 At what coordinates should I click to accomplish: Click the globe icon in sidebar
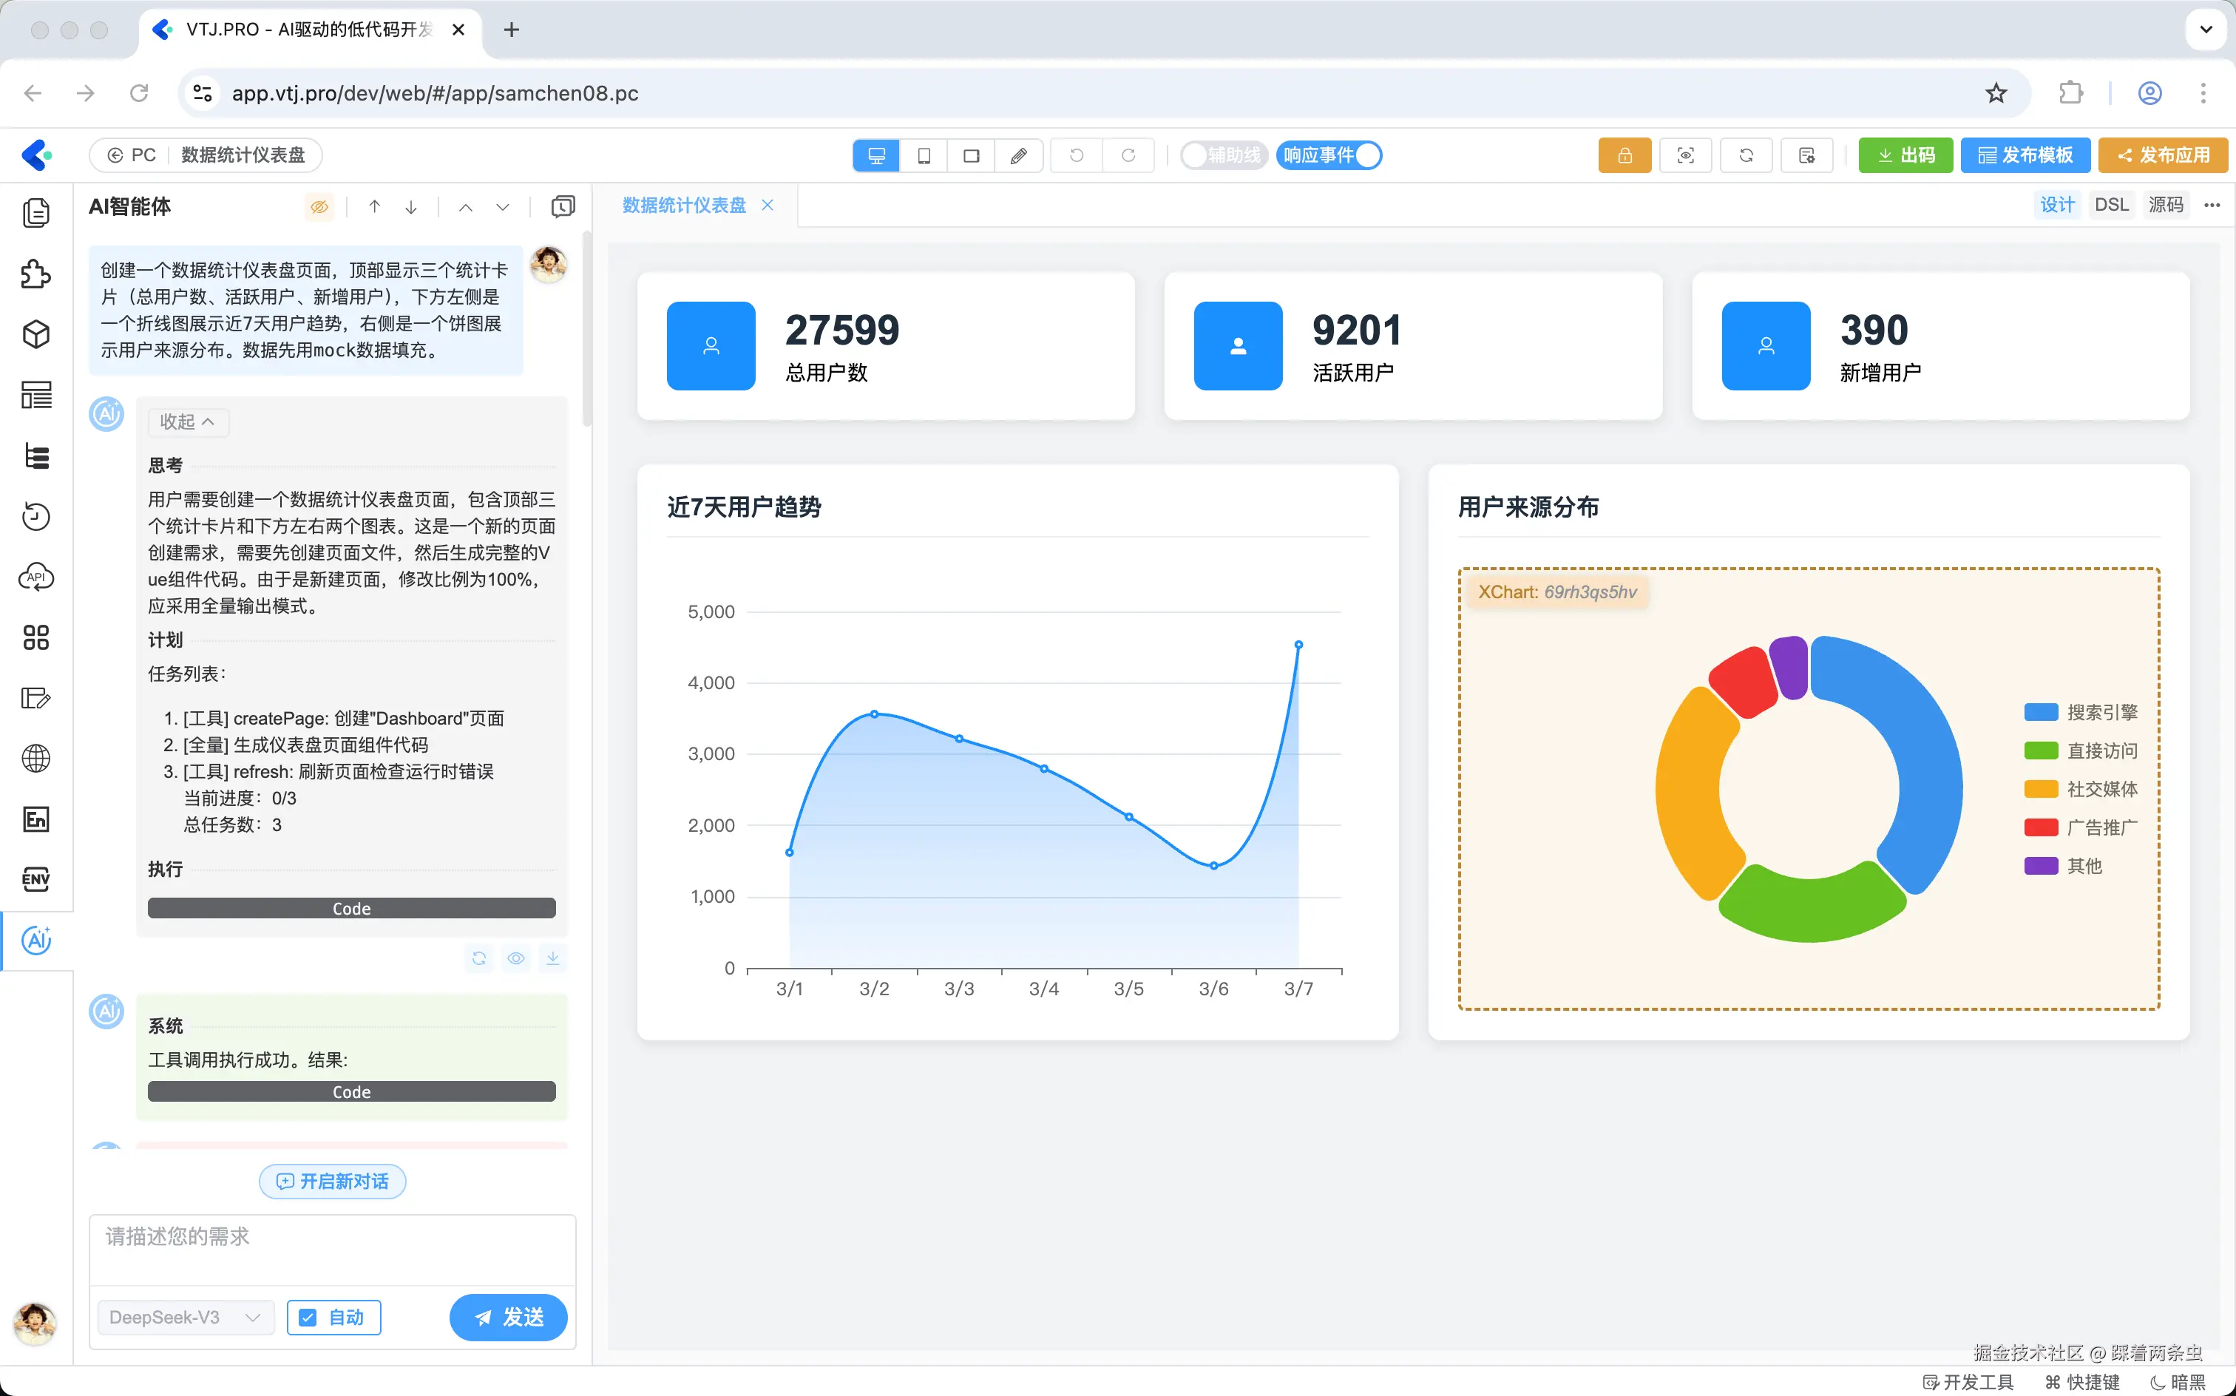pyautogui.click(x=36, y=758)
